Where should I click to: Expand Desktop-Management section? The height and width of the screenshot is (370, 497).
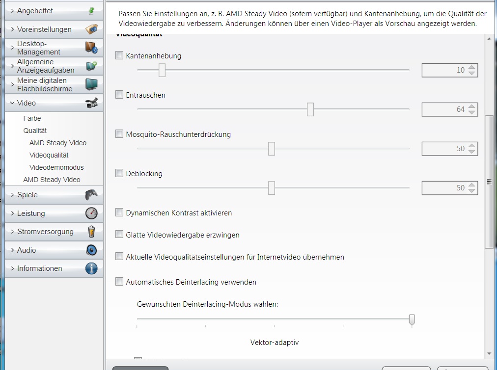coord(12,48)
